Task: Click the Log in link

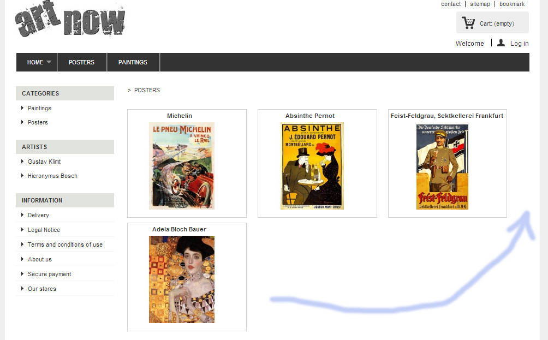Action: (519, 43)
